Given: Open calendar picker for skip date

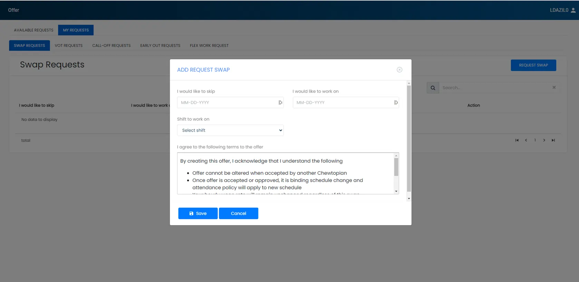Looking at the screenshot, I should [280, 102].
